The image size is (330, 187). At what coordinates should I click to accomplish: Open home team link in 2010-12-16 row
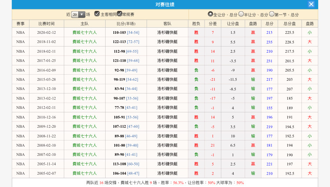[x=84, y=117]
